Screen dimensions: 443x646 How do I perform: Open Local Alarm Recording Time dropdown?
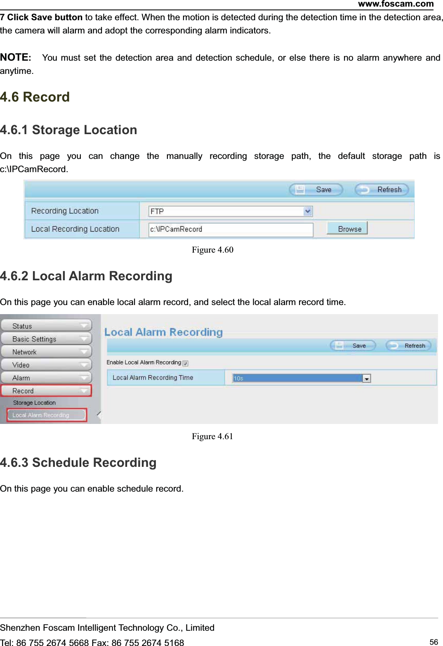tap(302, 378)
